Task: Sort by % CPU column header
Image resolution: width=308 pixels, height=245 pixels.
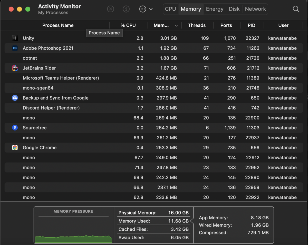Action: [x=128, y=25]
